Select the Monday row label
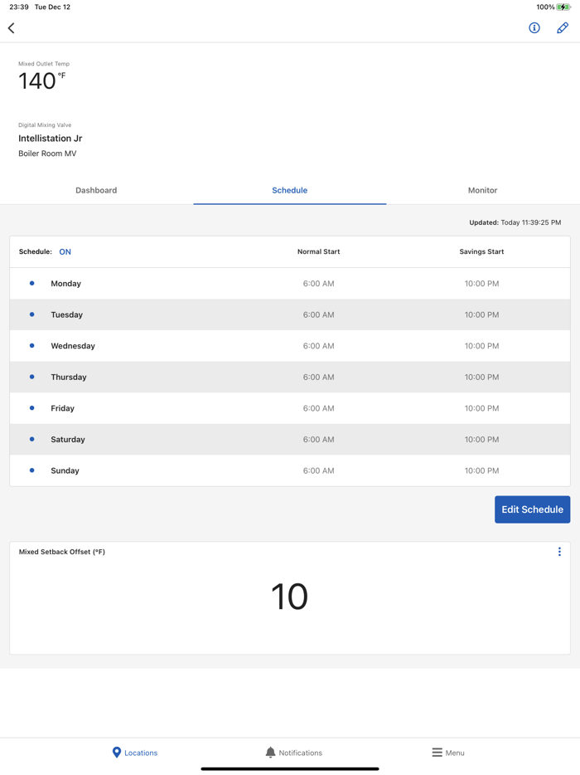Image resolution: width=580 pixels, height=775 pixels. [x=65, y=284]
